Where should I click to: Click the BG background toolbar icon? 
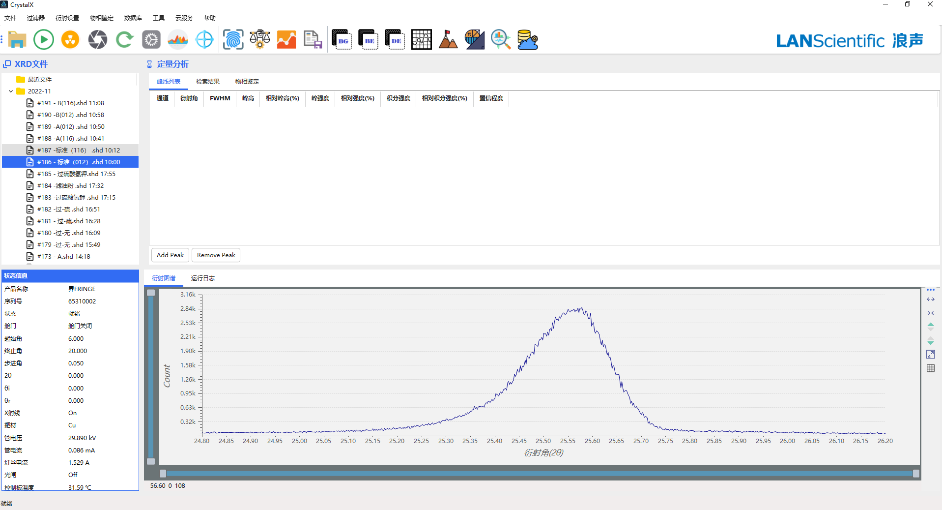click(x=342, y=39)
